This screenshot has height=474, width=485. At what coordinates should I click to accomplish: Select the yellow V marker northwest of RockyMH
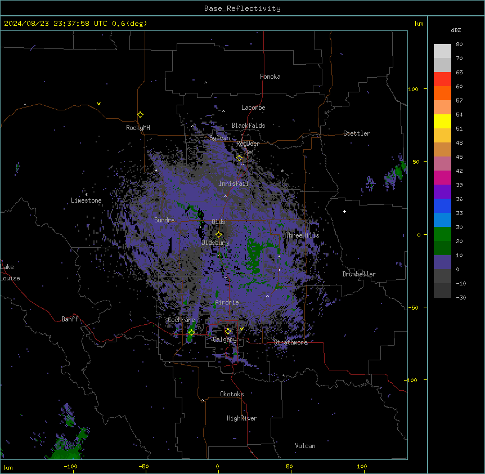(x=98, y=104)
